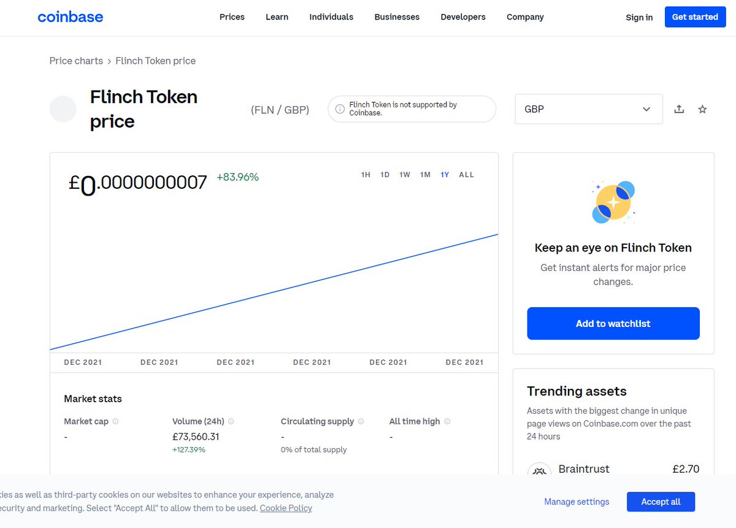The image size is (736, 528).
Task: Click the Get started button
Action: 695,17
